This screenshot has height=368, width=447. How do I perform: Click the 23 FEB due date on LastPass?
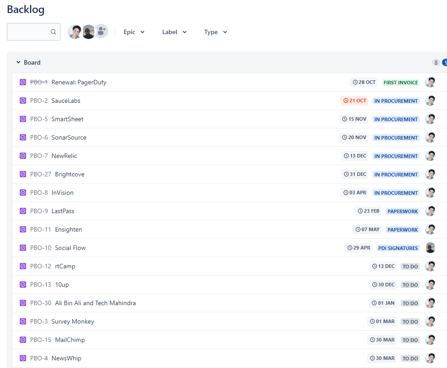(368, 211)
